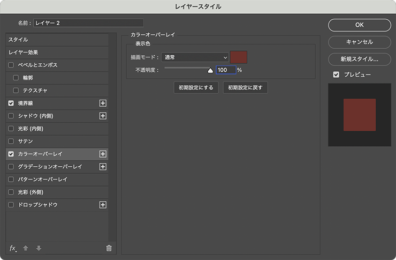
Task: Click the 名前 text field
Action: (x=88, y=23)
